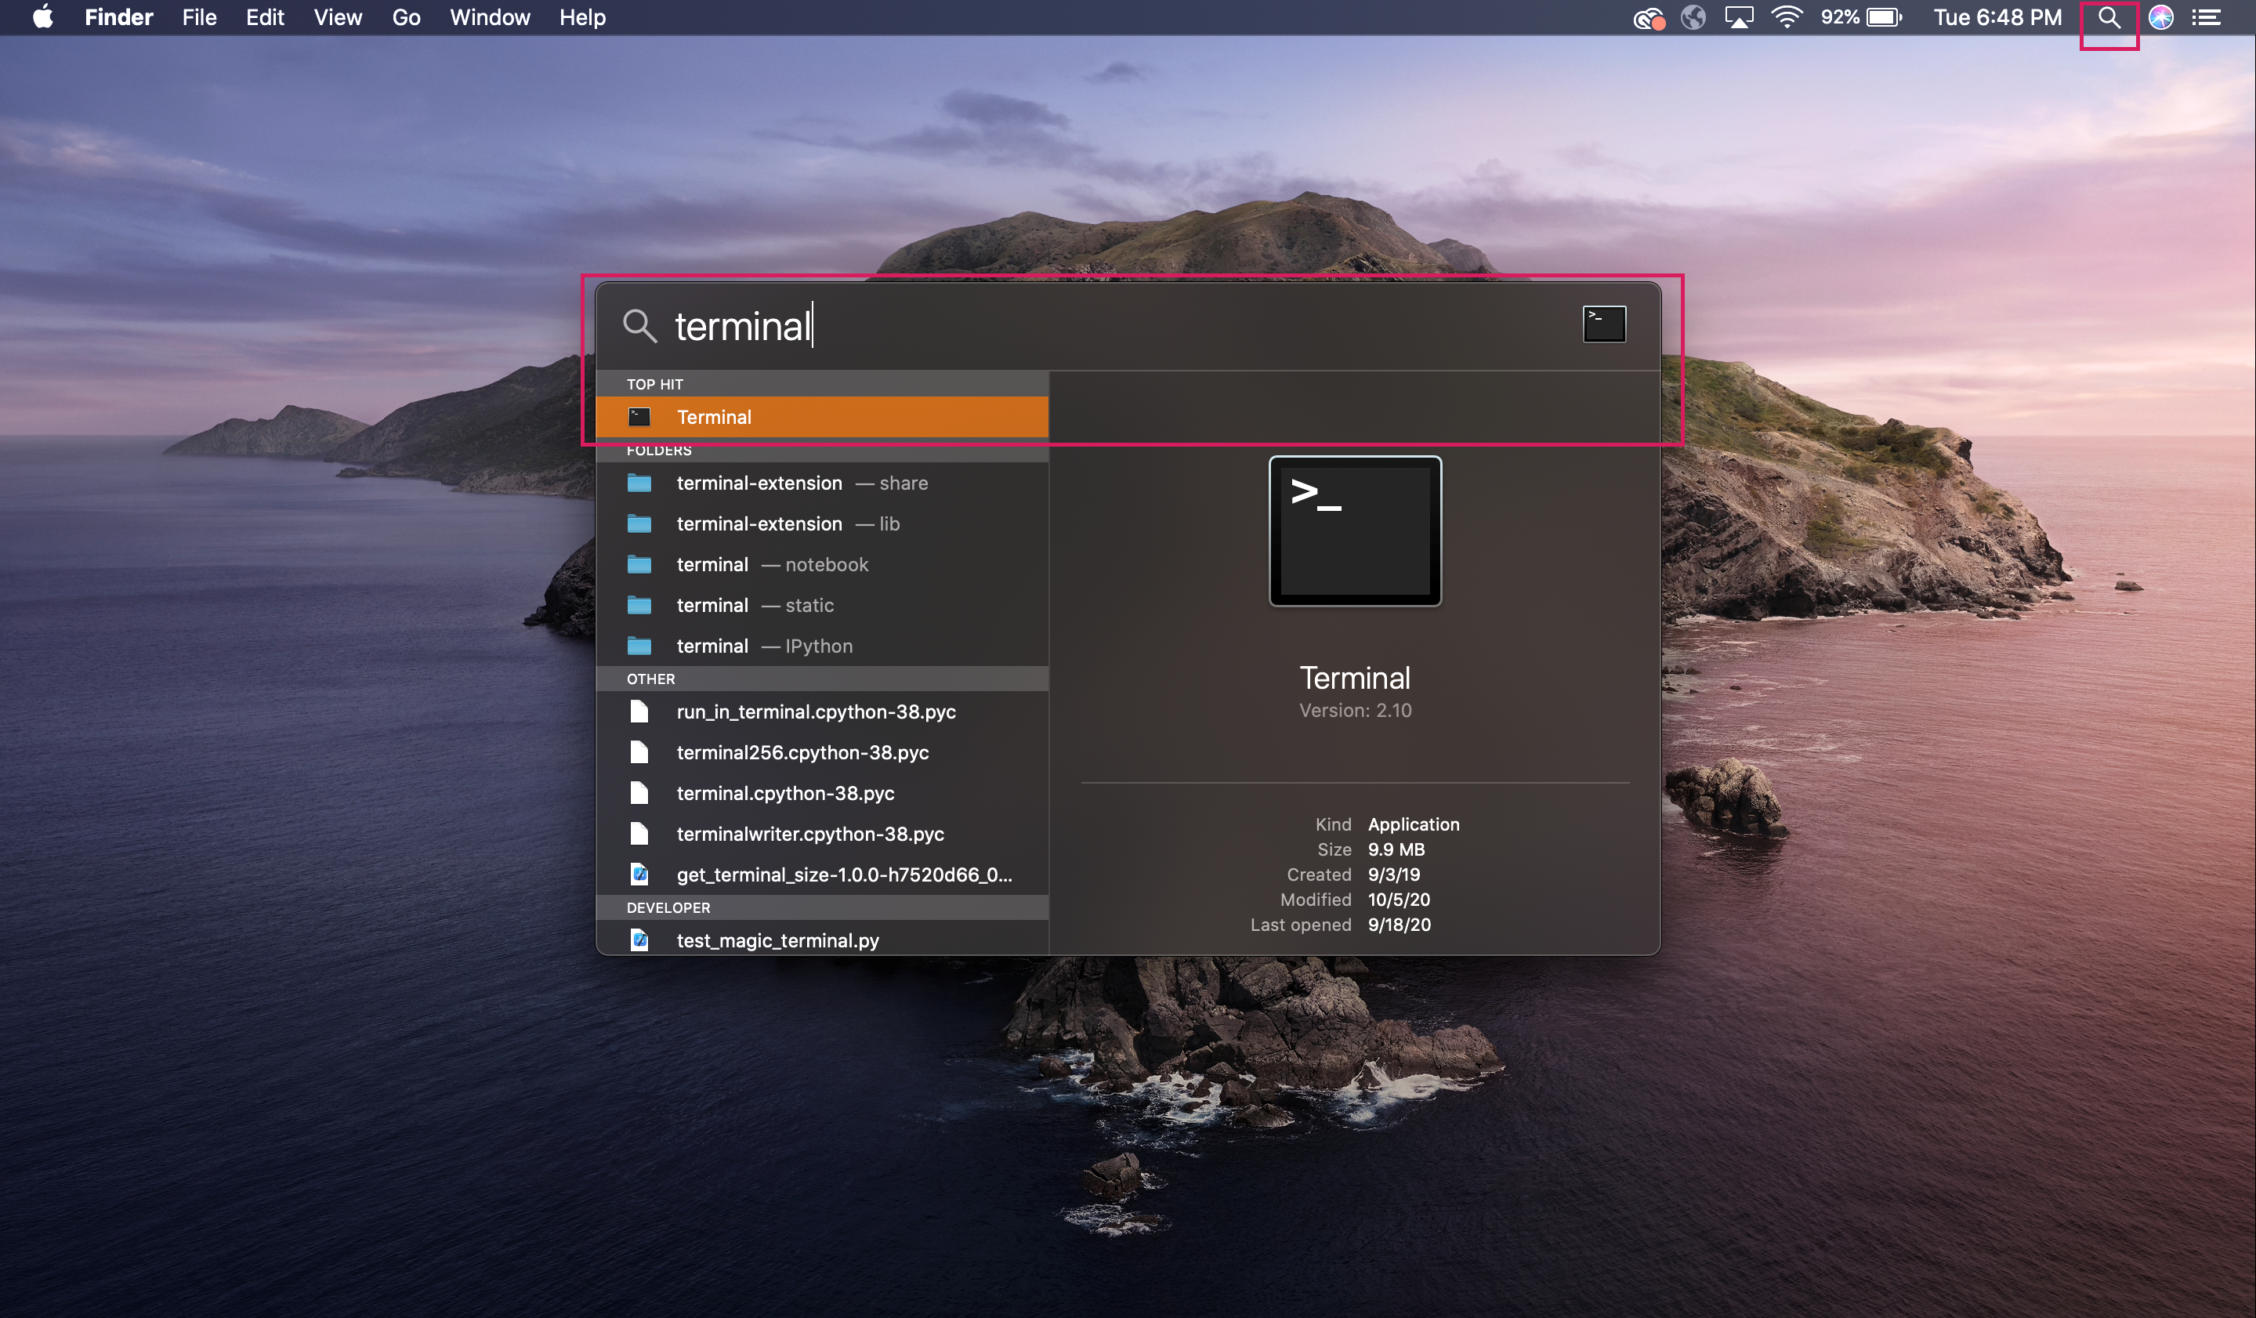Click file icon of terminalwriter.cpython-38.pyc
This screenshot has width=2256, height=1318.
(639, 834)
